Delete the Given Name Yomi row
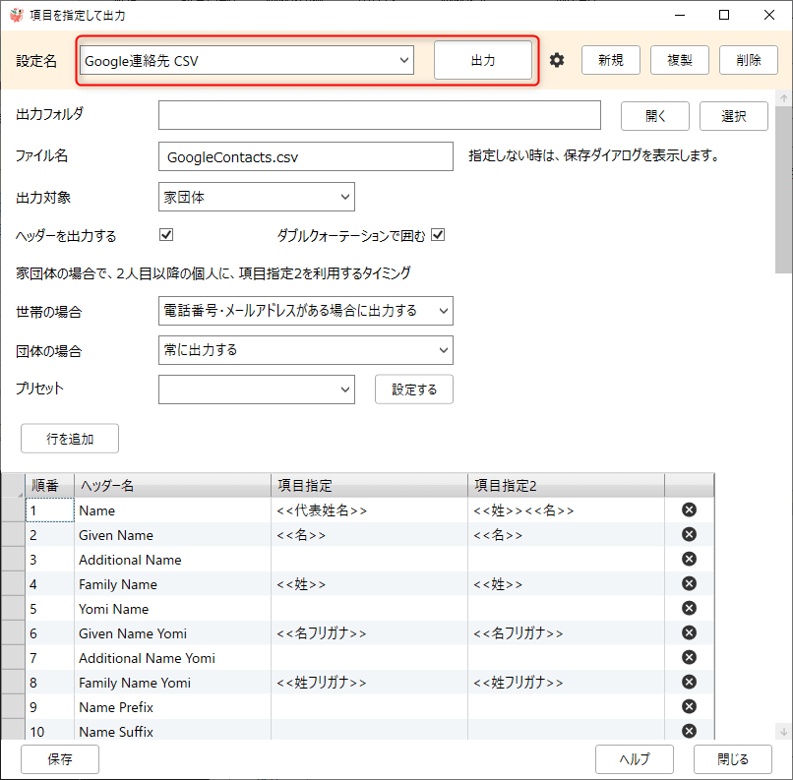Viewport: 793px width, 780px height. (689, 633)
